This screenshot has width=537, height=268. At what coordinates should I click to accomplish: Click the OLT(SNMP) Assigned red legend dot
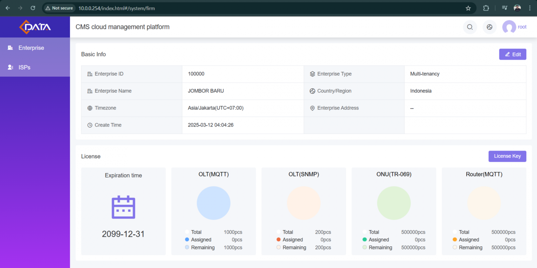[279, 240]
